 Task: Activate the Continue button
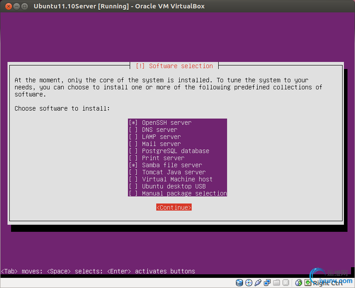pyautogui.click(x=174, y=207)
